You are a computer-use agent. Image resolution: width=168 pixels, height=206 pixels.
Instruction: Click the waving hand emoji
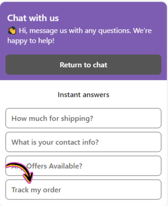12,31
